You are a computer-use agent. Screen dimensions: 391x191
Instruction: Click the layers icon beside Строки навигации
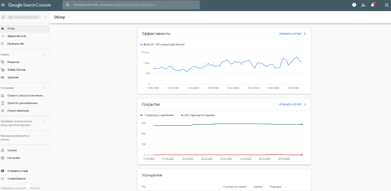[x=3, y=110]
